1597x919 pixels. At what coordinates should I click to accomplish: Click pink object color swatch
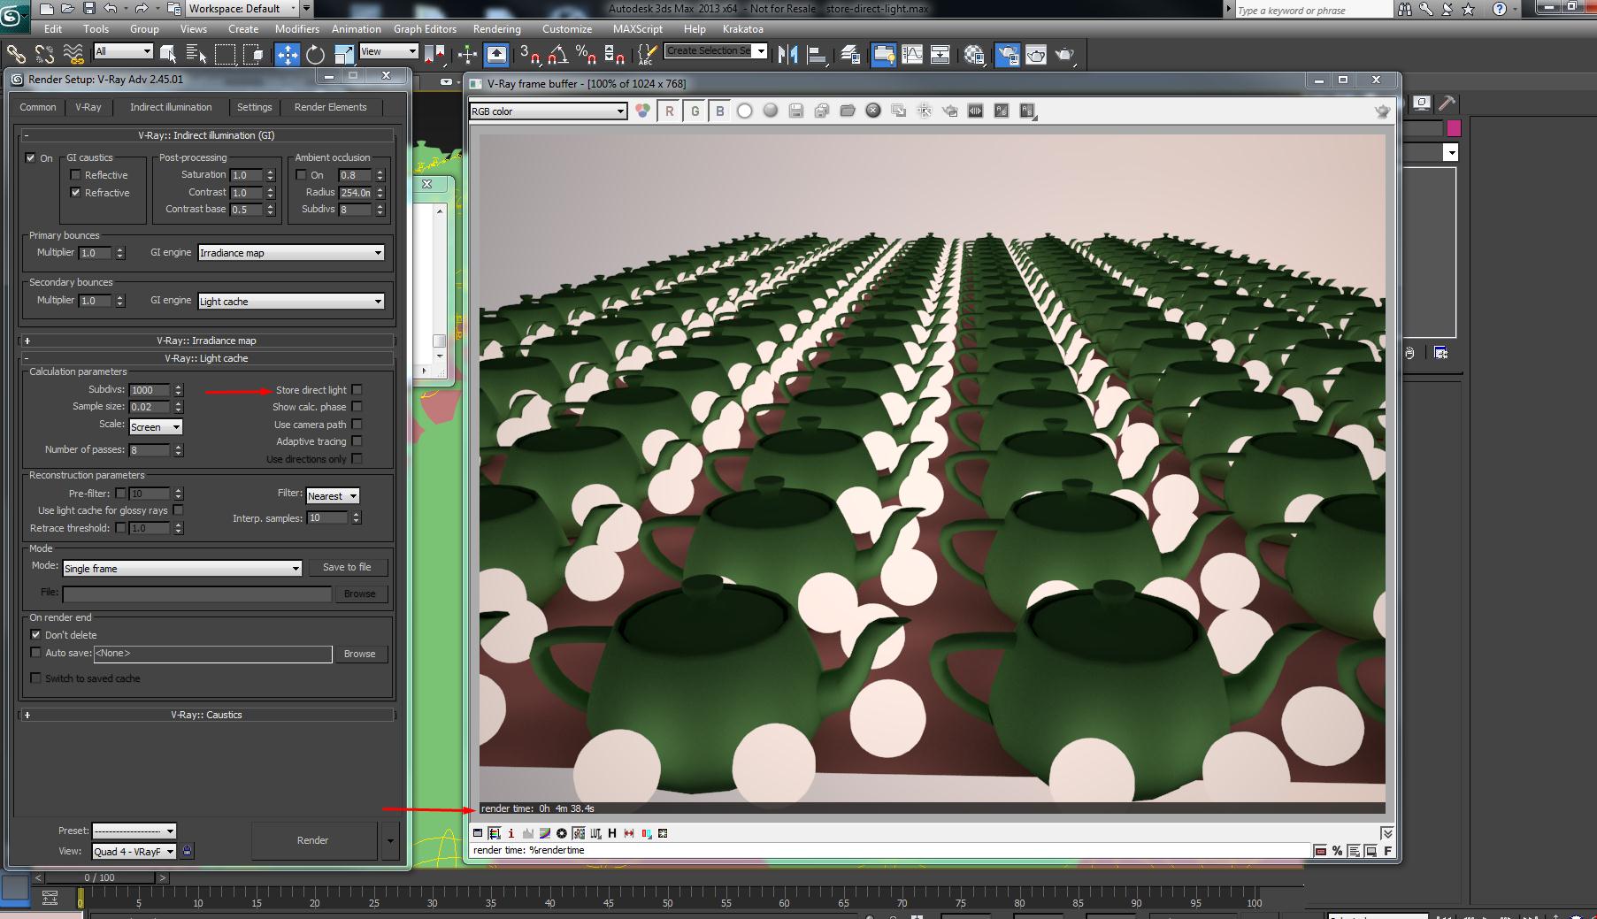[1453, 128]
